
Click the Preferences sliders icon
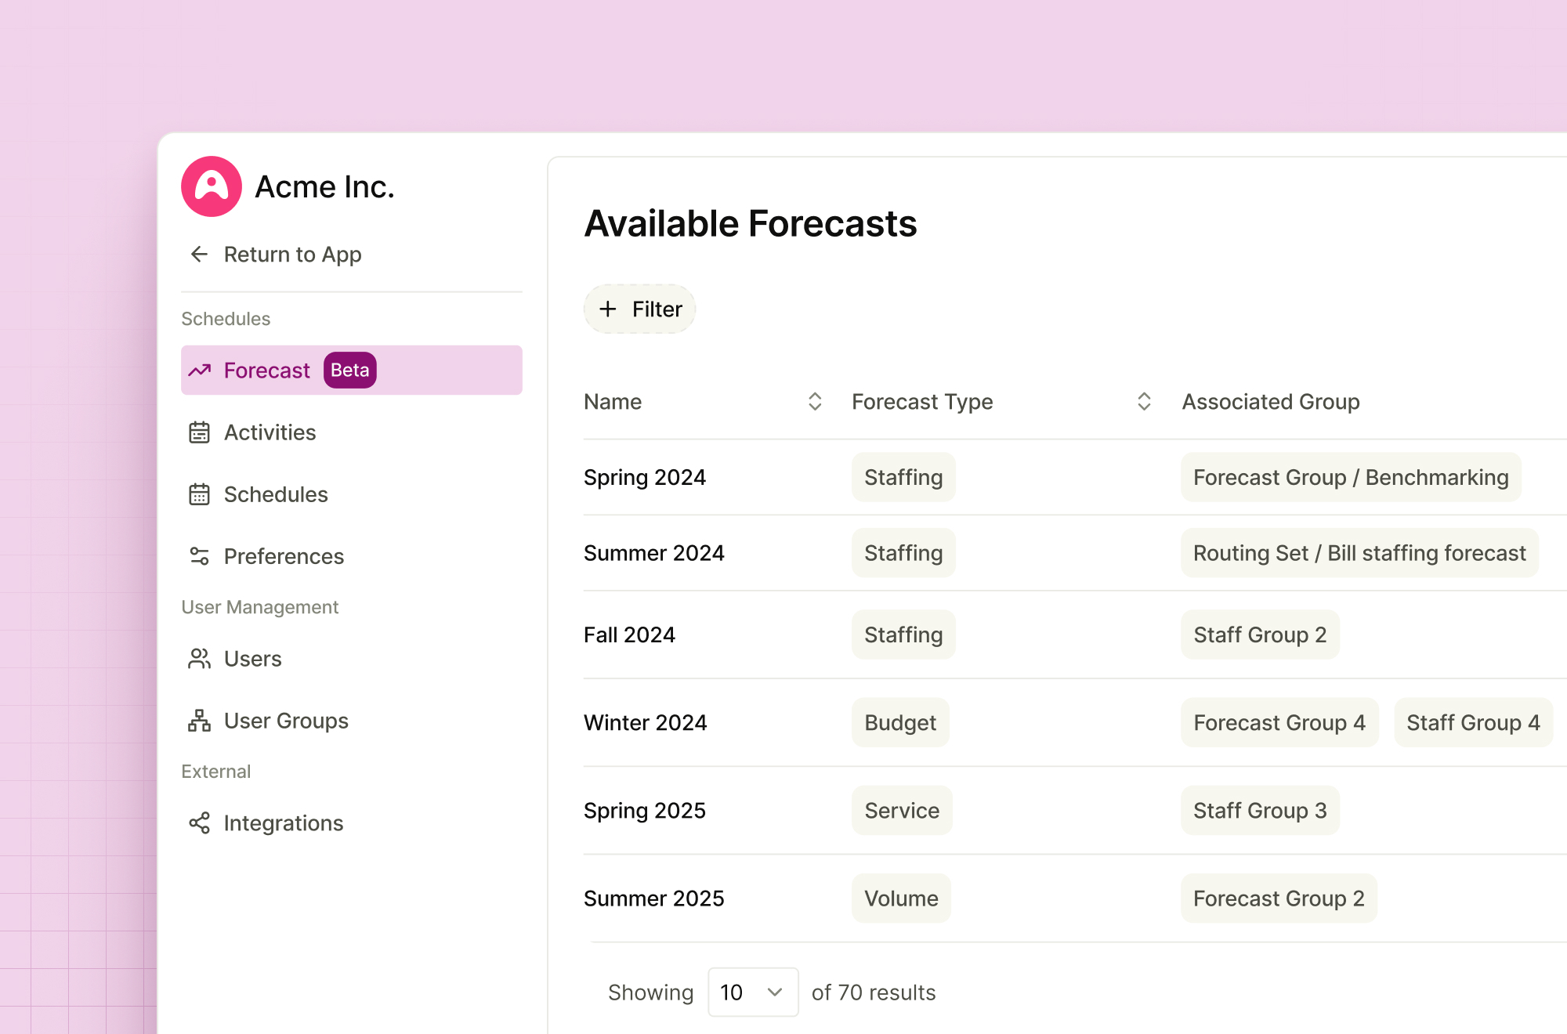click(199, 556)
